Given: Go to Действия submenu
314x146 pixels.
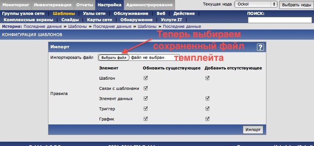Looking at the screenshot, I should 184,14.
